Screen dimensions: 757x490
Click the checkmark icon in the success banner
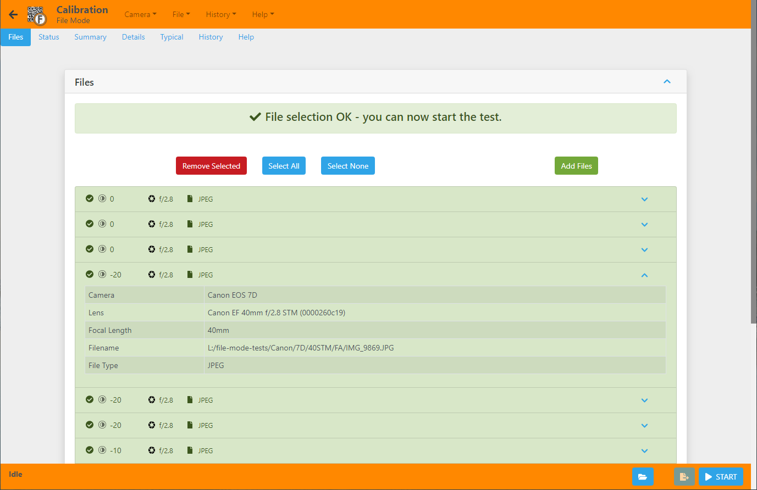point(255,117)
